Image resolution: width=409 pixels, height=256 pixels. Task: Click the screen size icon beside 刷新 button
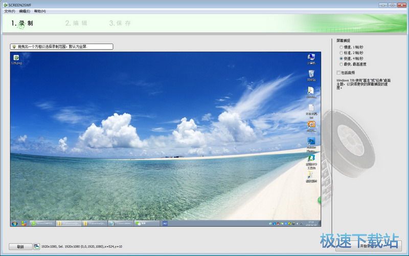(x=37, y=246)
